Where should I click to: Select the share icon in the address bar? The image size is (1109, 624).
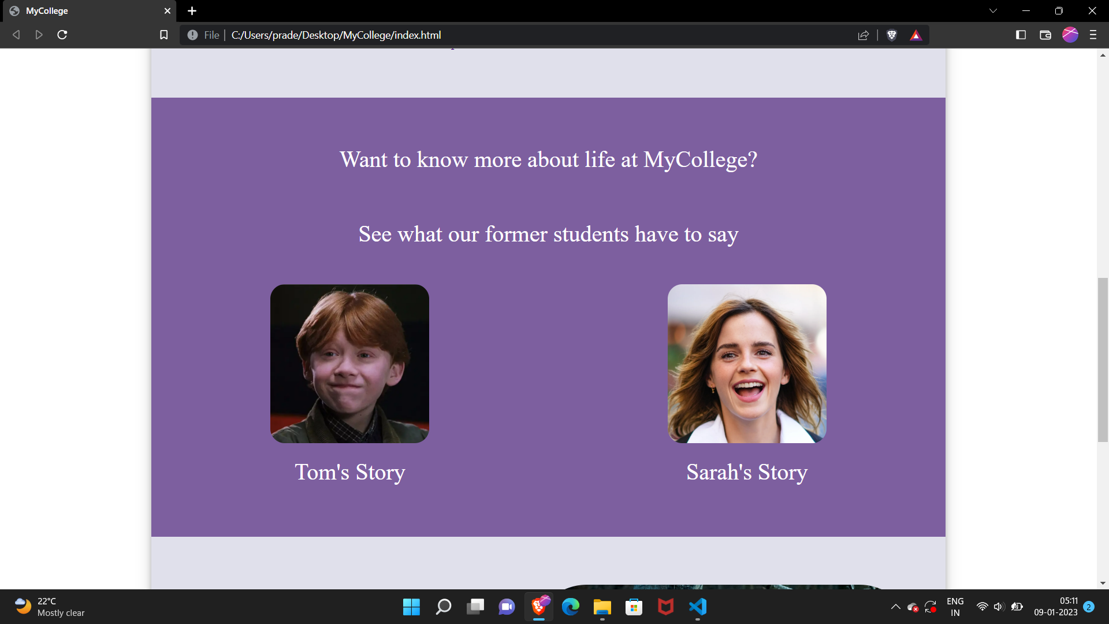coord(863,35)
